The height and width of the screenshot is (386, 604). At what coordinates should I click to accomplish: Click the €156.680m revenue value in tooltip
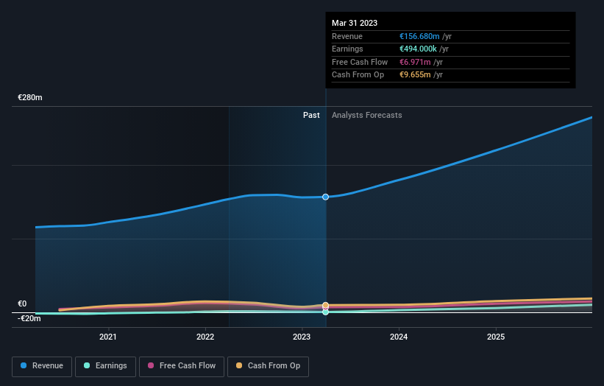[x=419, y=36]
